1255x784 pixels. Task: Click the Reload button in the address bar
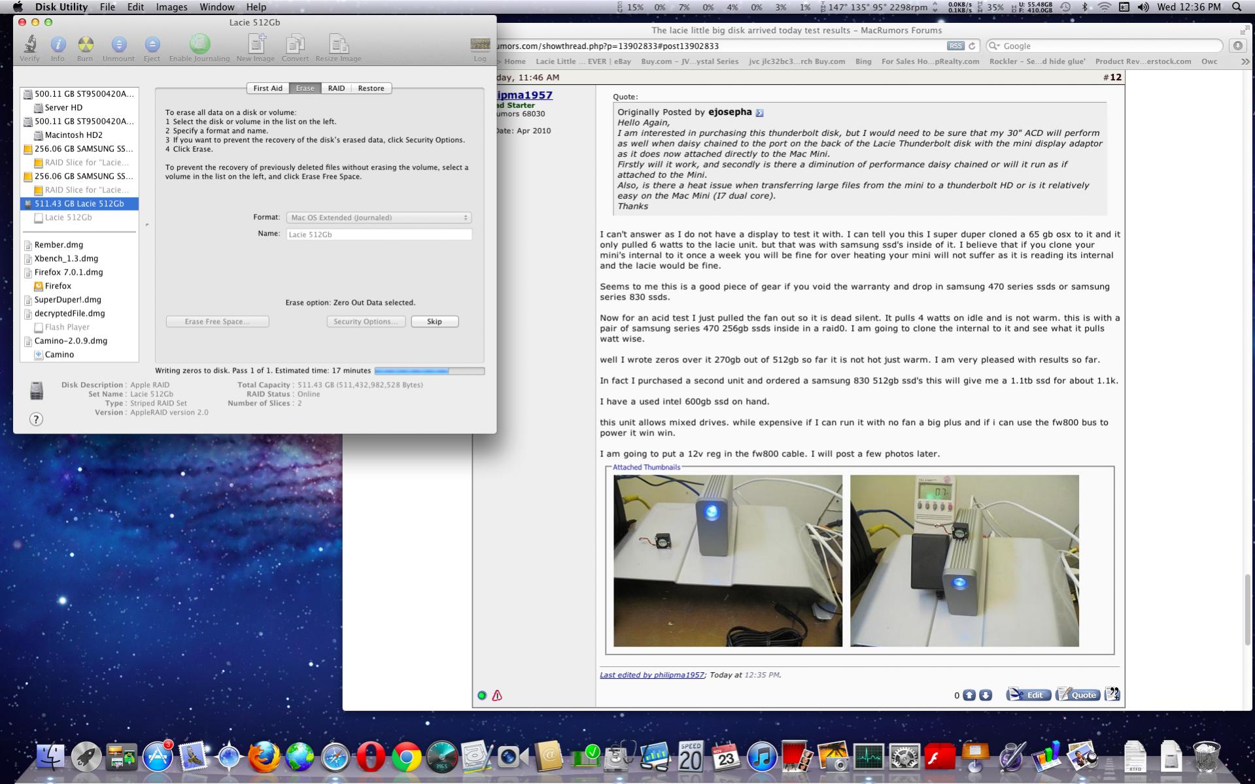point(972,46)
